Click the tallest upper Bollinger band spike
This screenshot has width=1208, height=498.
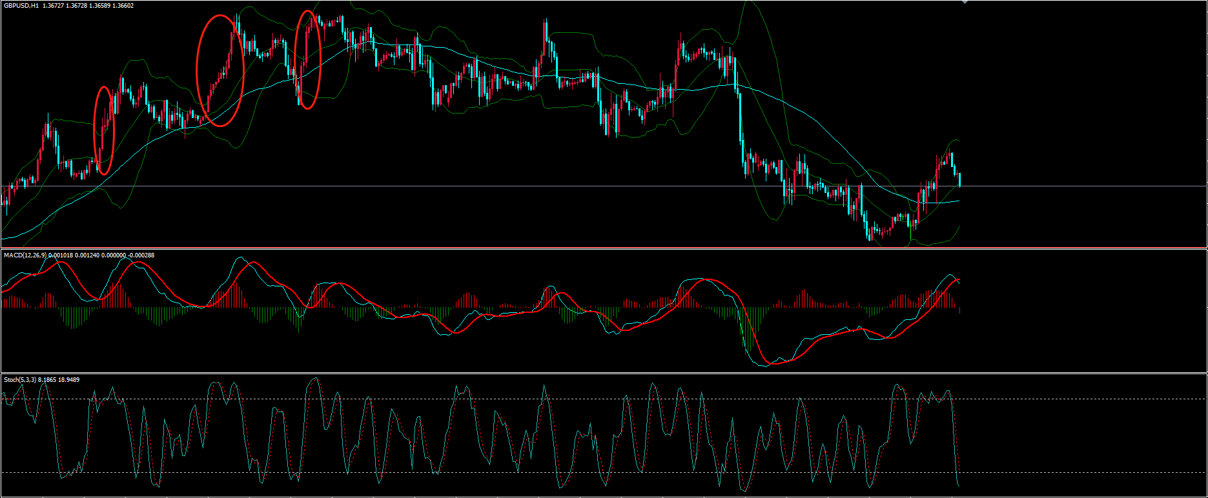pos(750,3)
